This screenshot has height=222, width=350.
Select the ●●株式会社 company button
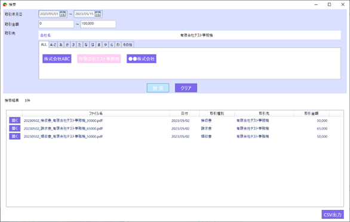pos(142,58)
